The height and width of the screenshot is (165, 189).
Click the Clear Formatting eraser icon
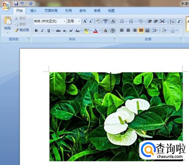pos(98,21)
